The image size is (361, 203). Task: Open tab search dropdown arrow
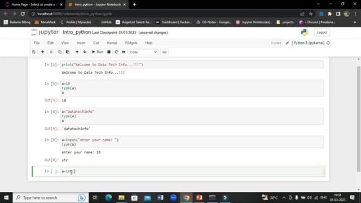(318, 4)
